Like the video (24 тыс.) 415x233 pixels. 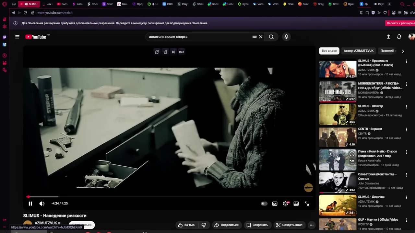tap(186, 225)
